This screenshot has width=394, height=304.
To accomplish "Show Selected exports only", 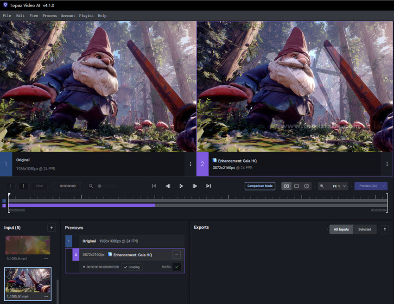I will click(x=365, y=229).
